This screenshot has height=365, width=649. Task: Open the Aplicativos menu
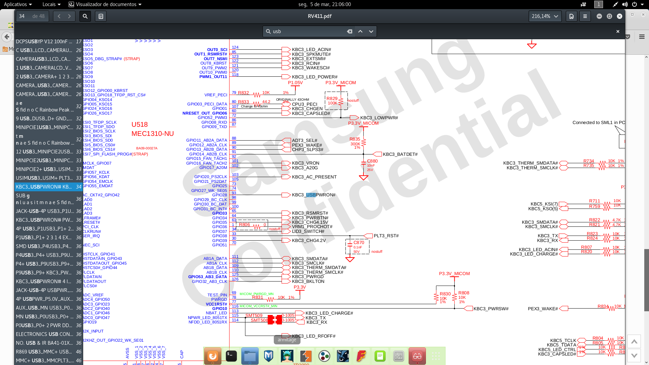18,4
